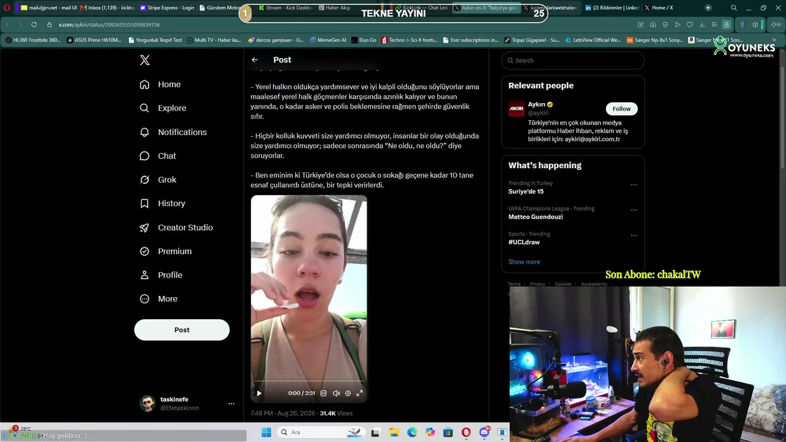Open the Suriye'de 15 trend

coord(526,192)
